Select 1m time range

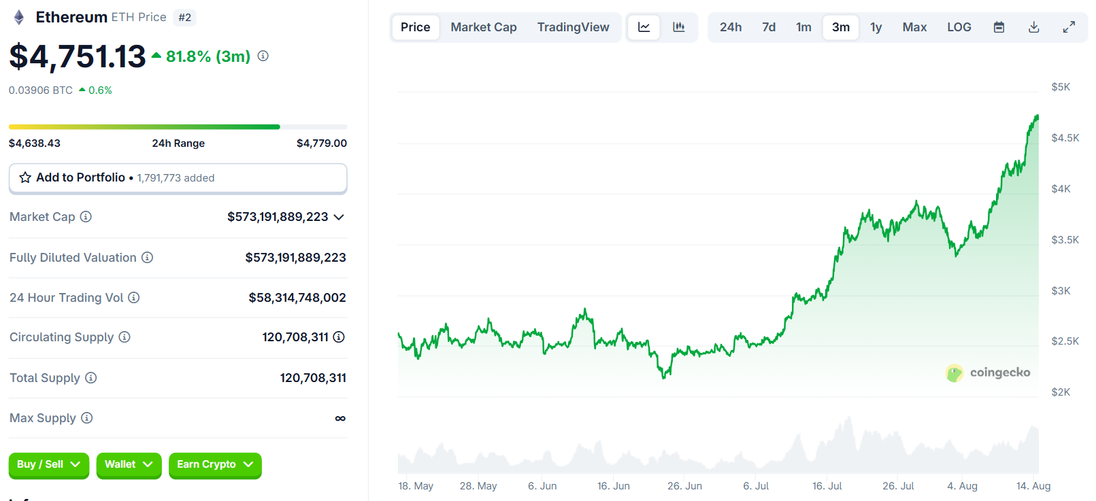click(803, 27)
